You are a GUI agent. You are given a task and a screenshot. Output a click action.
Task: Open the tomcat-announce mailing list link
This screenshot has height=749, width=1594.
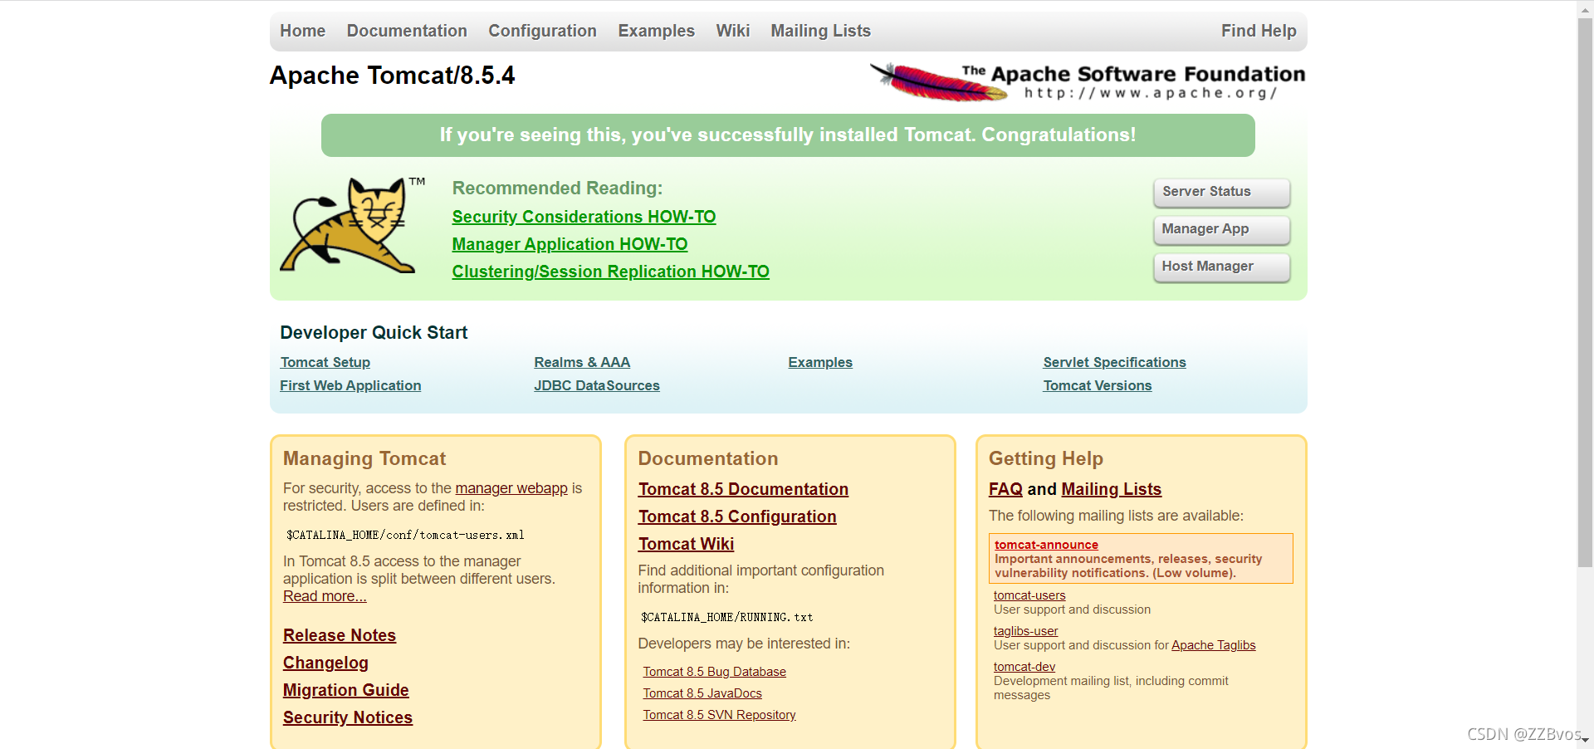1046,545
